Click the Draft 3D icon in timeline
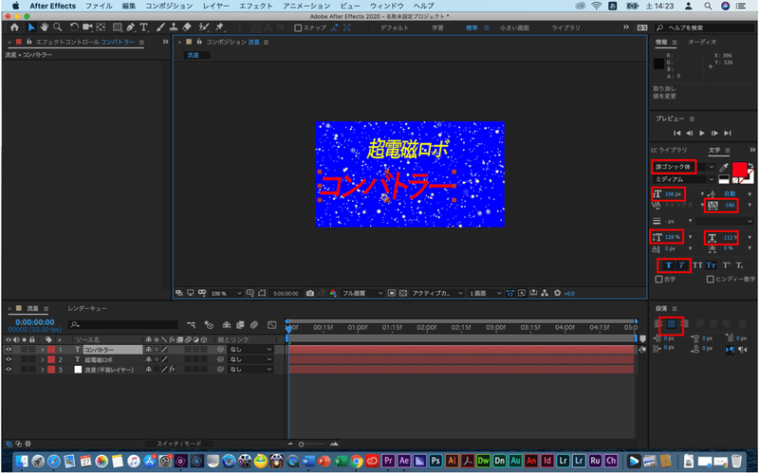Image resolution: width=759 pixels, height=473 pixels. click(x=209, y=325)
